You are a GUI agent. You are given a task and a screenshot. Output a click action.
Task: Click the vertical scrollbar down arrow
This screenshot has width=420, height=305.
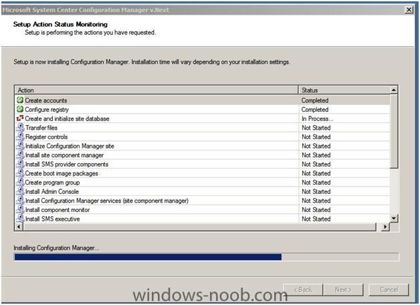pos(394,218)
